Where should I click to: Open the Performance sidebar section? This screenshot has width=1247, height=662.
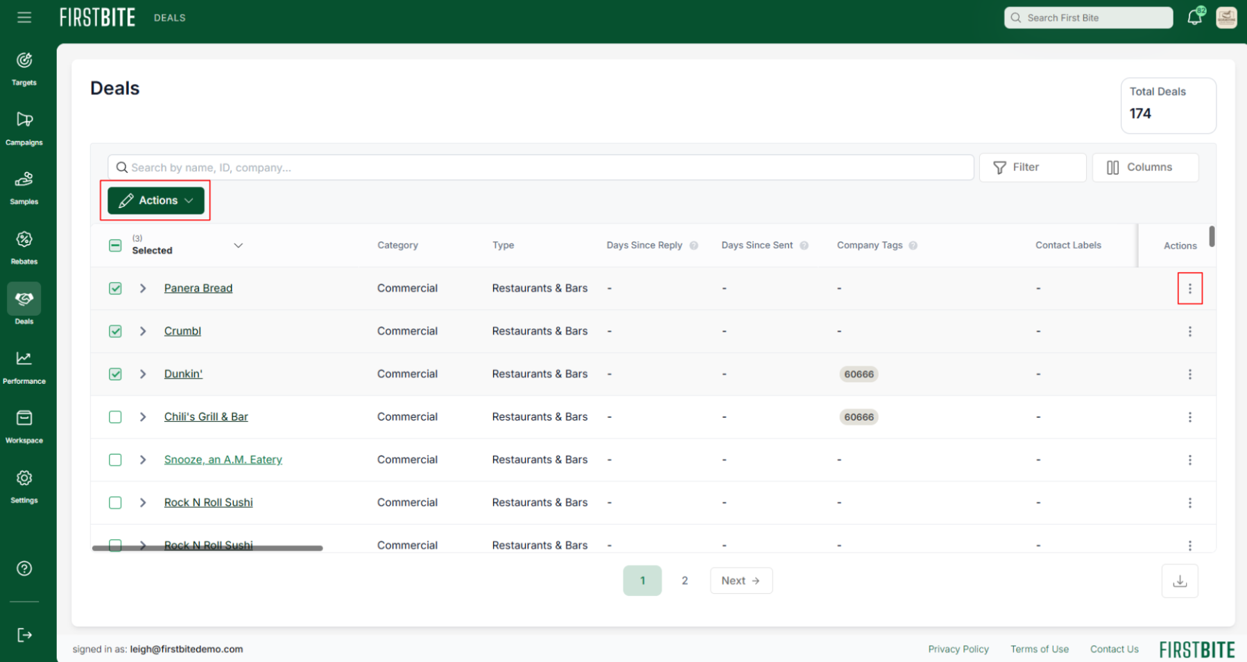click(x=24, y=367)
